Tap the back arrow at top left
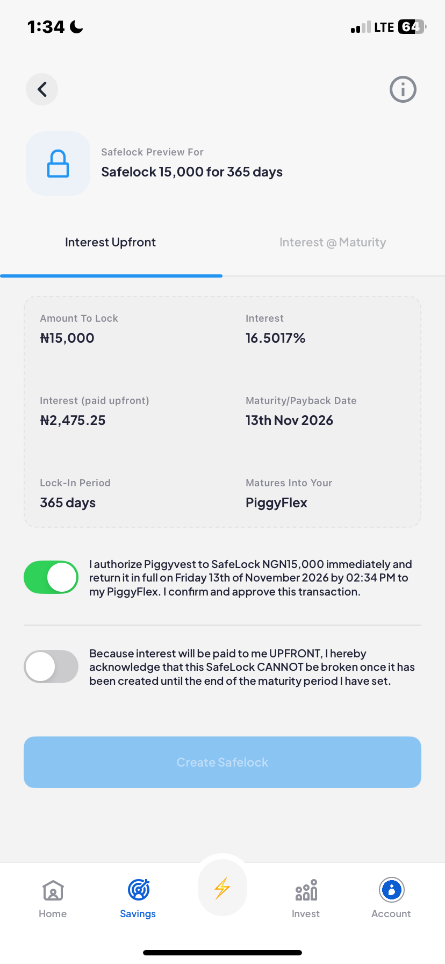This screenshot has height=964, width=445. click(x=41, y=89)
